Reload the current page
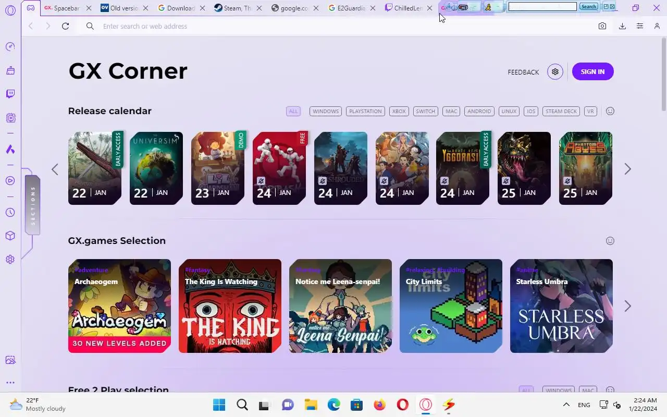 [x=65, y=26]
